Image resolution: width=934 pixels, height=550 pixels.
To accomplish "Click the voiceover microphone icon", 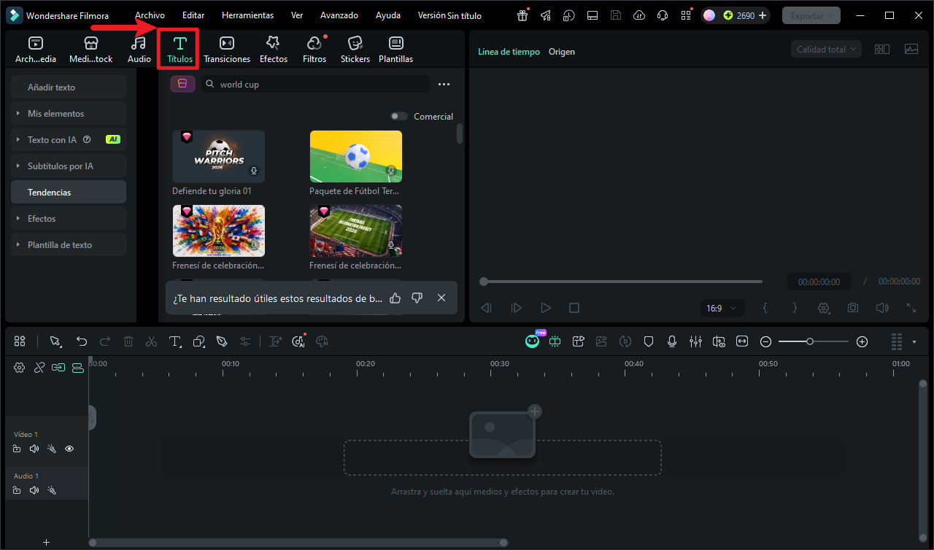I will (x=672, y=341).
